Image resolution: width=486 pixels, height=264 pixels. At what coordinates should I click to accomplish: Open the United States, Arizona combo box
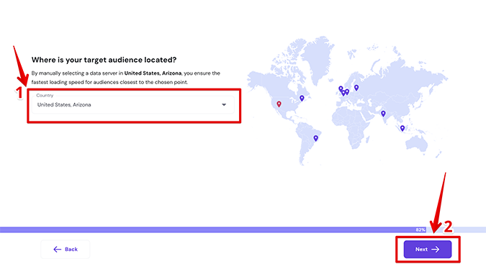click(133, 104)
